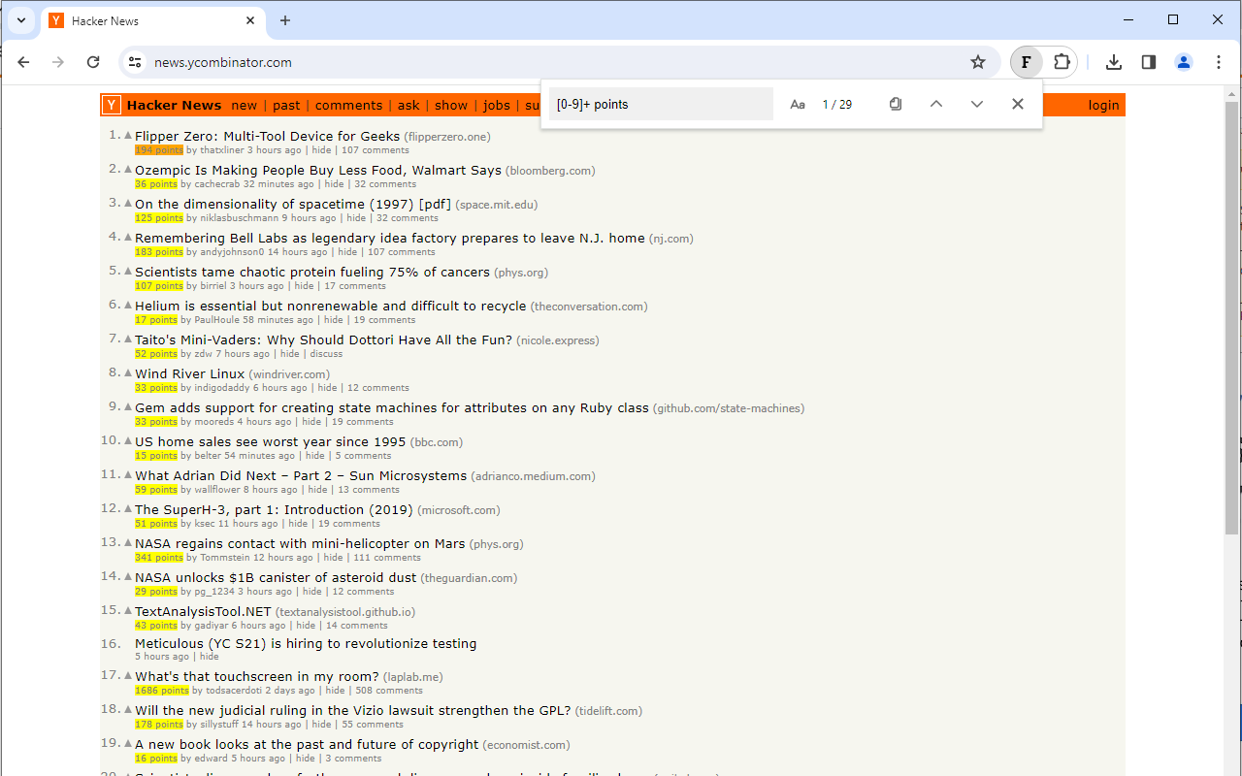Upvote the Flipper Zero story
Screen dimensions: 1242x776
point(127,136)
